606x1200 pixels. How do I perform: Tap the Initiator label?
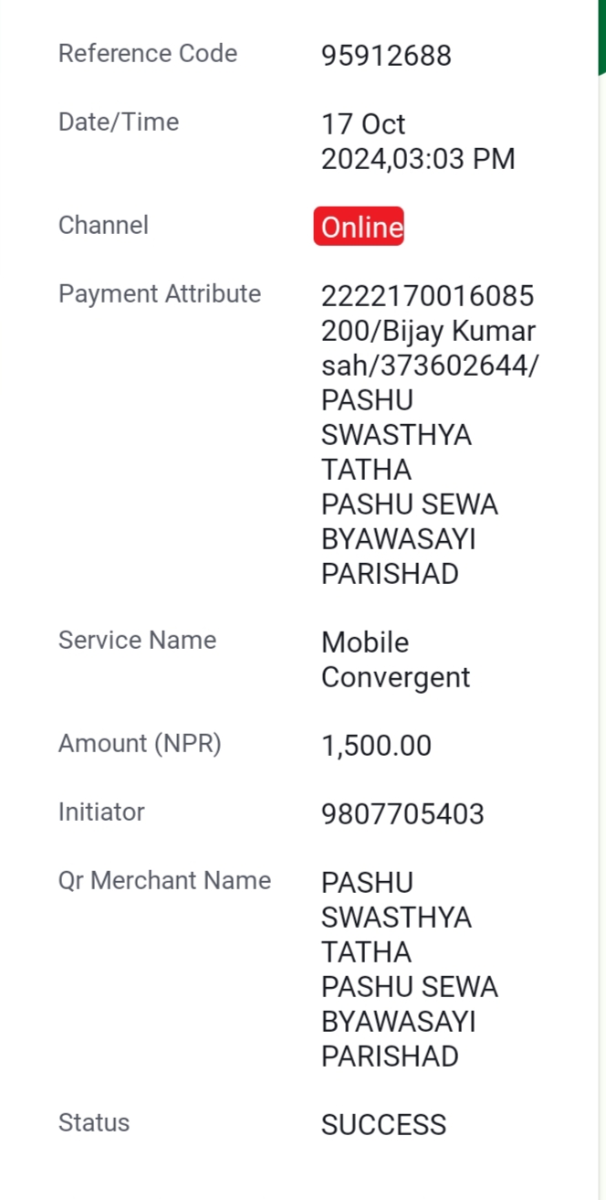point(101,812)
